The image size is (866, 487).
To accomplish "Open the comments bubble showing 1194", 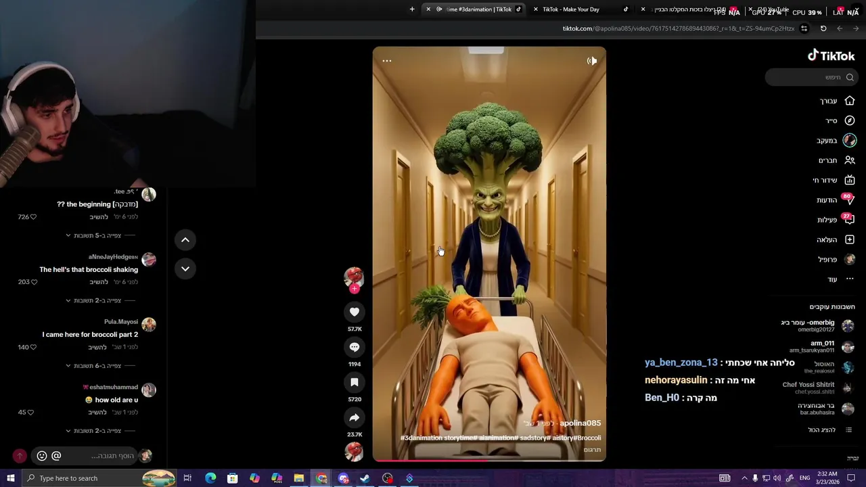I will click(355, 347).
